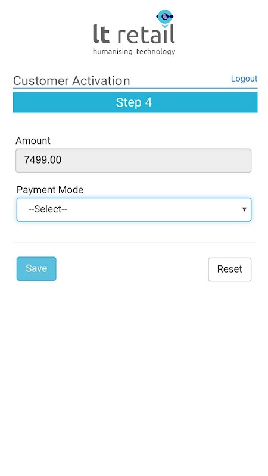Image resolution: width=268 pixels, height=476 pixels.
Task: Reset the activation form
Action: (x=230, y=270)
